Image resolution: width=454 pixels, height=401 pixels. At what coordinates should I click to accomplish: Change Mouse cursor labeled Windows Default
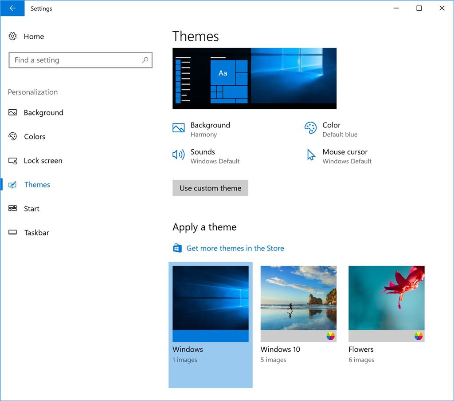347,156
